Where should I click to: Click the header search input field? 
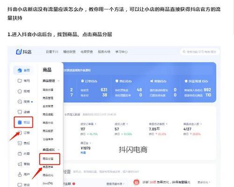[x=200, y=52]
